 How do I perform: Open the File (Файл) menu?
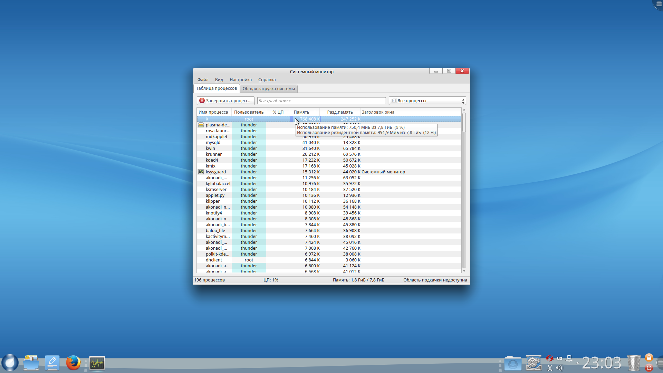tap(203, 80)
